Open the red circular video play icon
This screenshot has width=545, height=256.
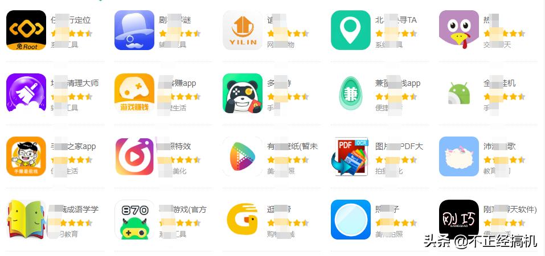(134, 156)
